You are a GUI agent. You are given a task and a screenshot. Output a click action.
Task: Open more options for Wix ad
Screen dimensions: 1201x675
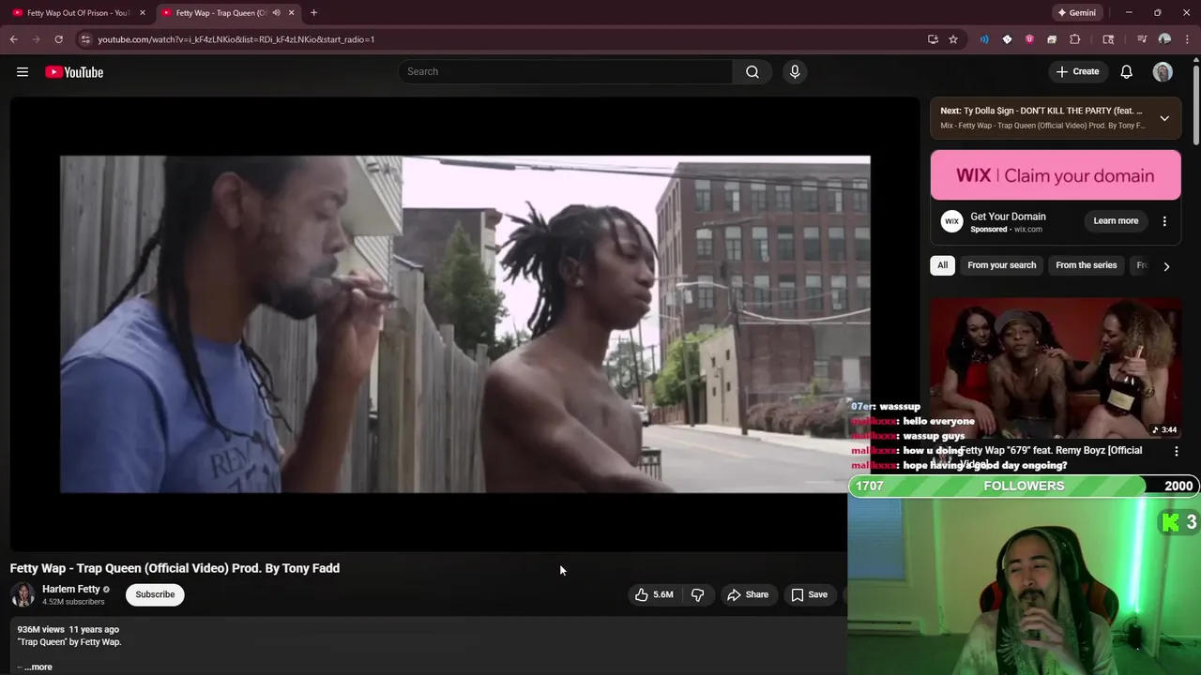(x=1164, y=221)
